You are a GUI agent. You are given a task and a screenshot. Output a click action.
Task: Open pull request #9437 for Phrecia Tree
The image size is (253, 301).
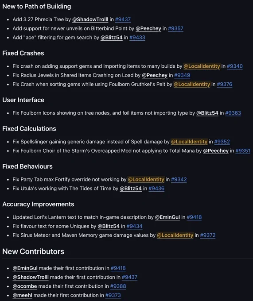123,19
